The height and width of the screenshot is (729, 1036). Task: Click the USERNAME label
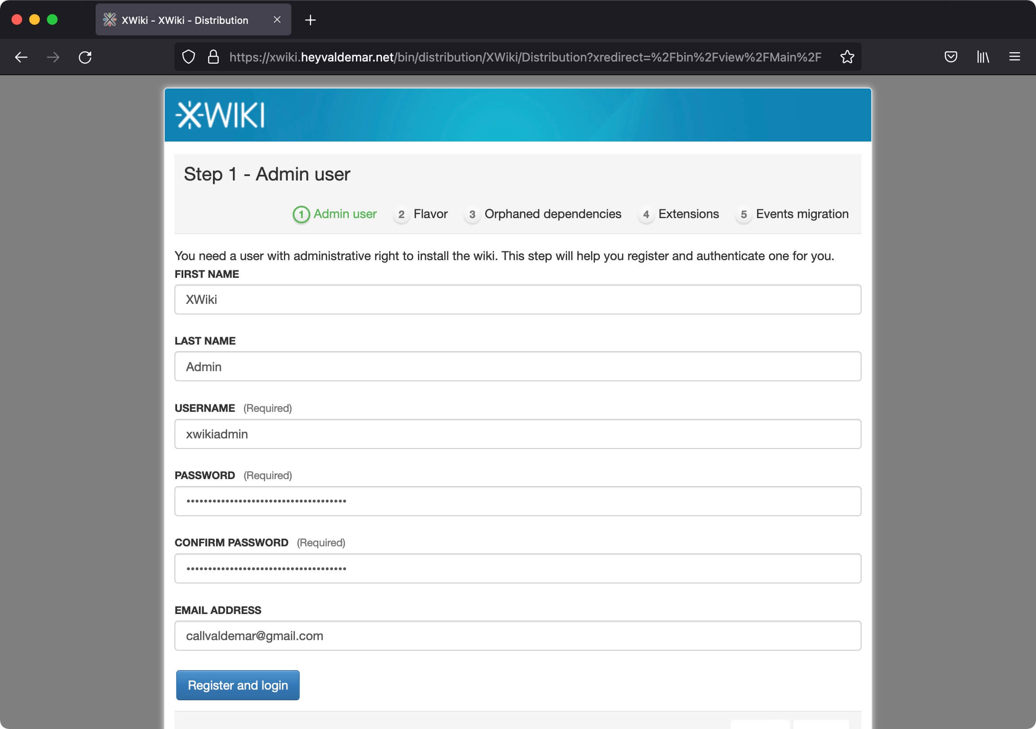point(205,408)
